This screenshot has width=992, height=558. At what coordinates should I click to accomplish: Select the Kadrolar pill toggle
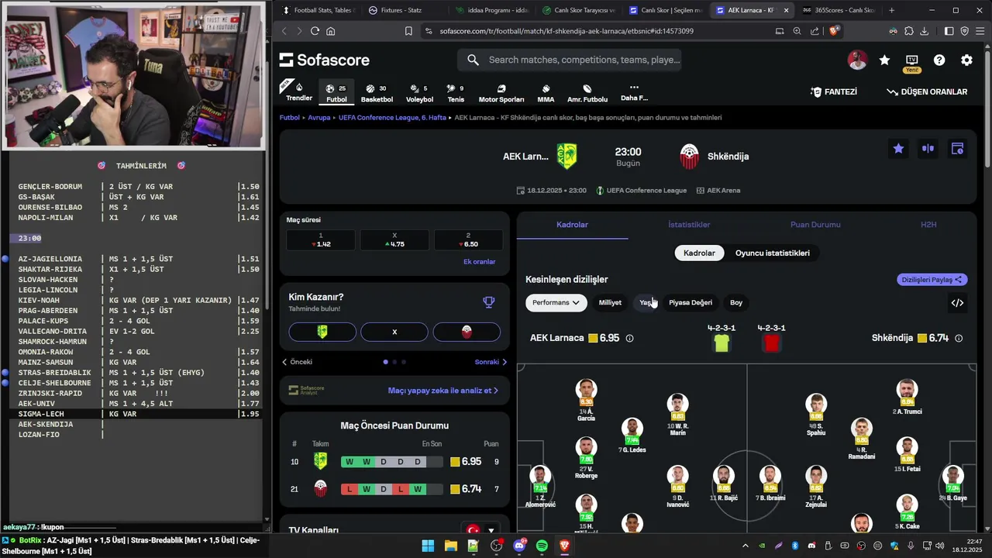pyautogui.click(x=699, y=253)
